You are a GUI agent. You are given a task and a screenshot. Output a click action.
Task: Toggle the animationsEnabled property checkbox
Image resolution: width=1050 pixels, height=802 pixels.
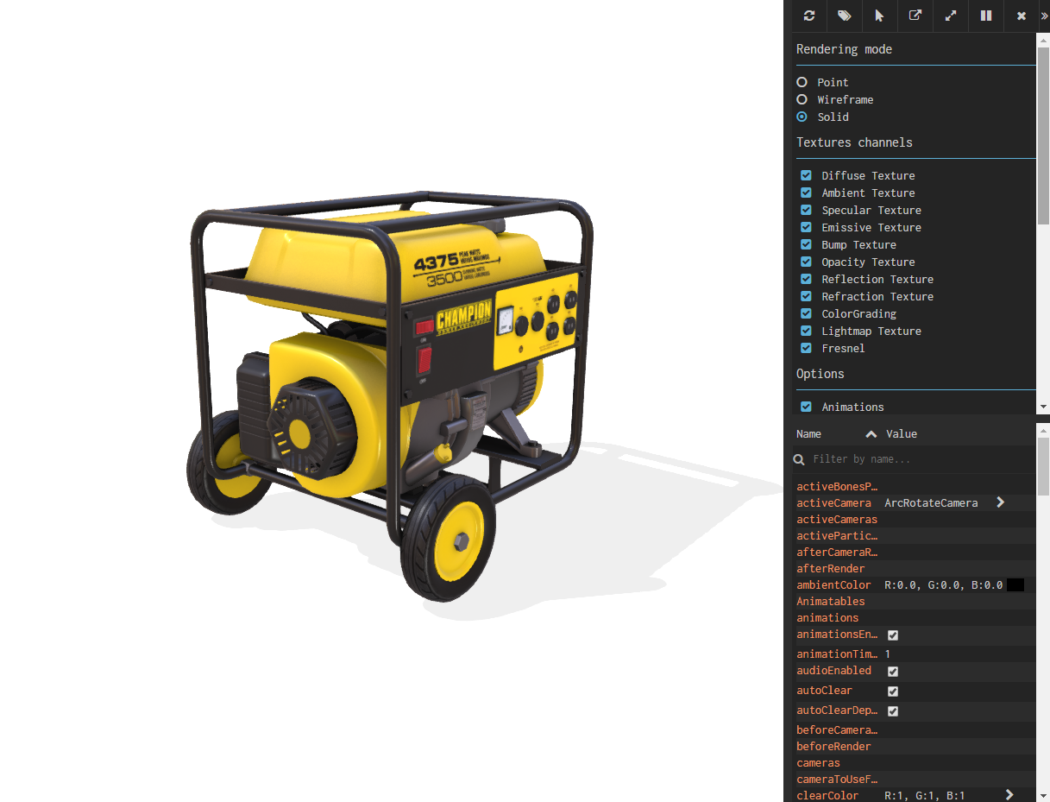click(x=893, y=635)
